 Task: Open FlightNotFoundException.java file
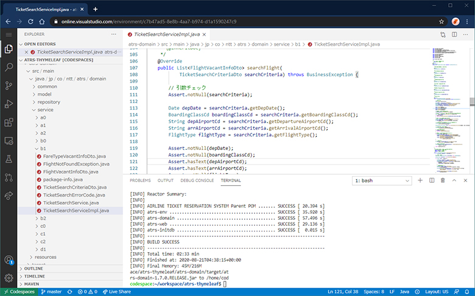(x=76, y=164)
